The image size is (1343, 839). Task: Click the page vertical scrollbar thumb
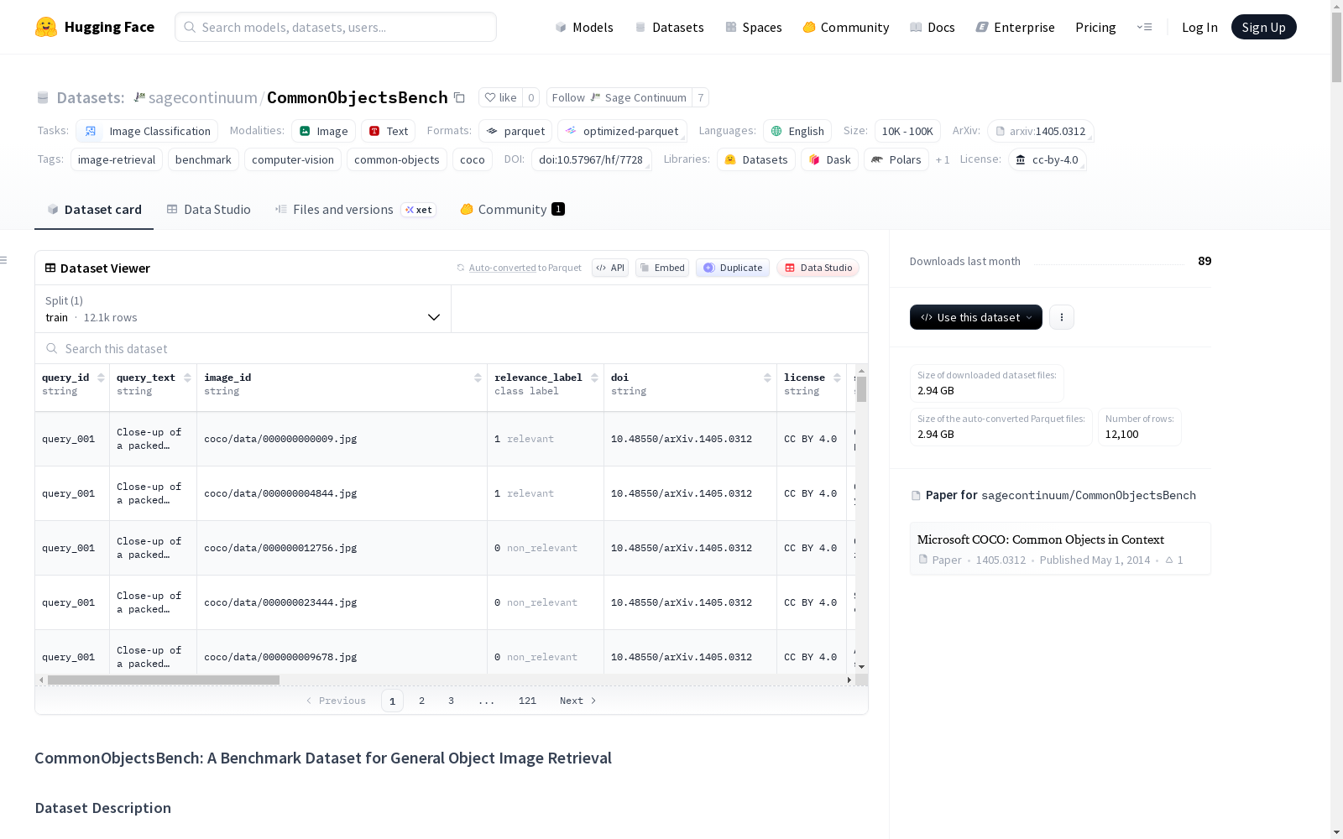coord(1336,47)
